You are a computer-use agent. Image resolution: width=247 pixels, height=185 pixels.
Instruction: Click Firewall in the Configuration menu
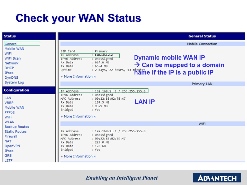coord(11,136)
